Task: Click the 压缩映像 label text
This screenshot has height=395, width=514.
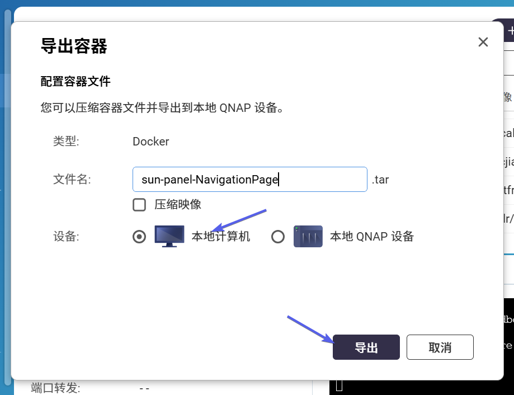Action: coord(178,205)
